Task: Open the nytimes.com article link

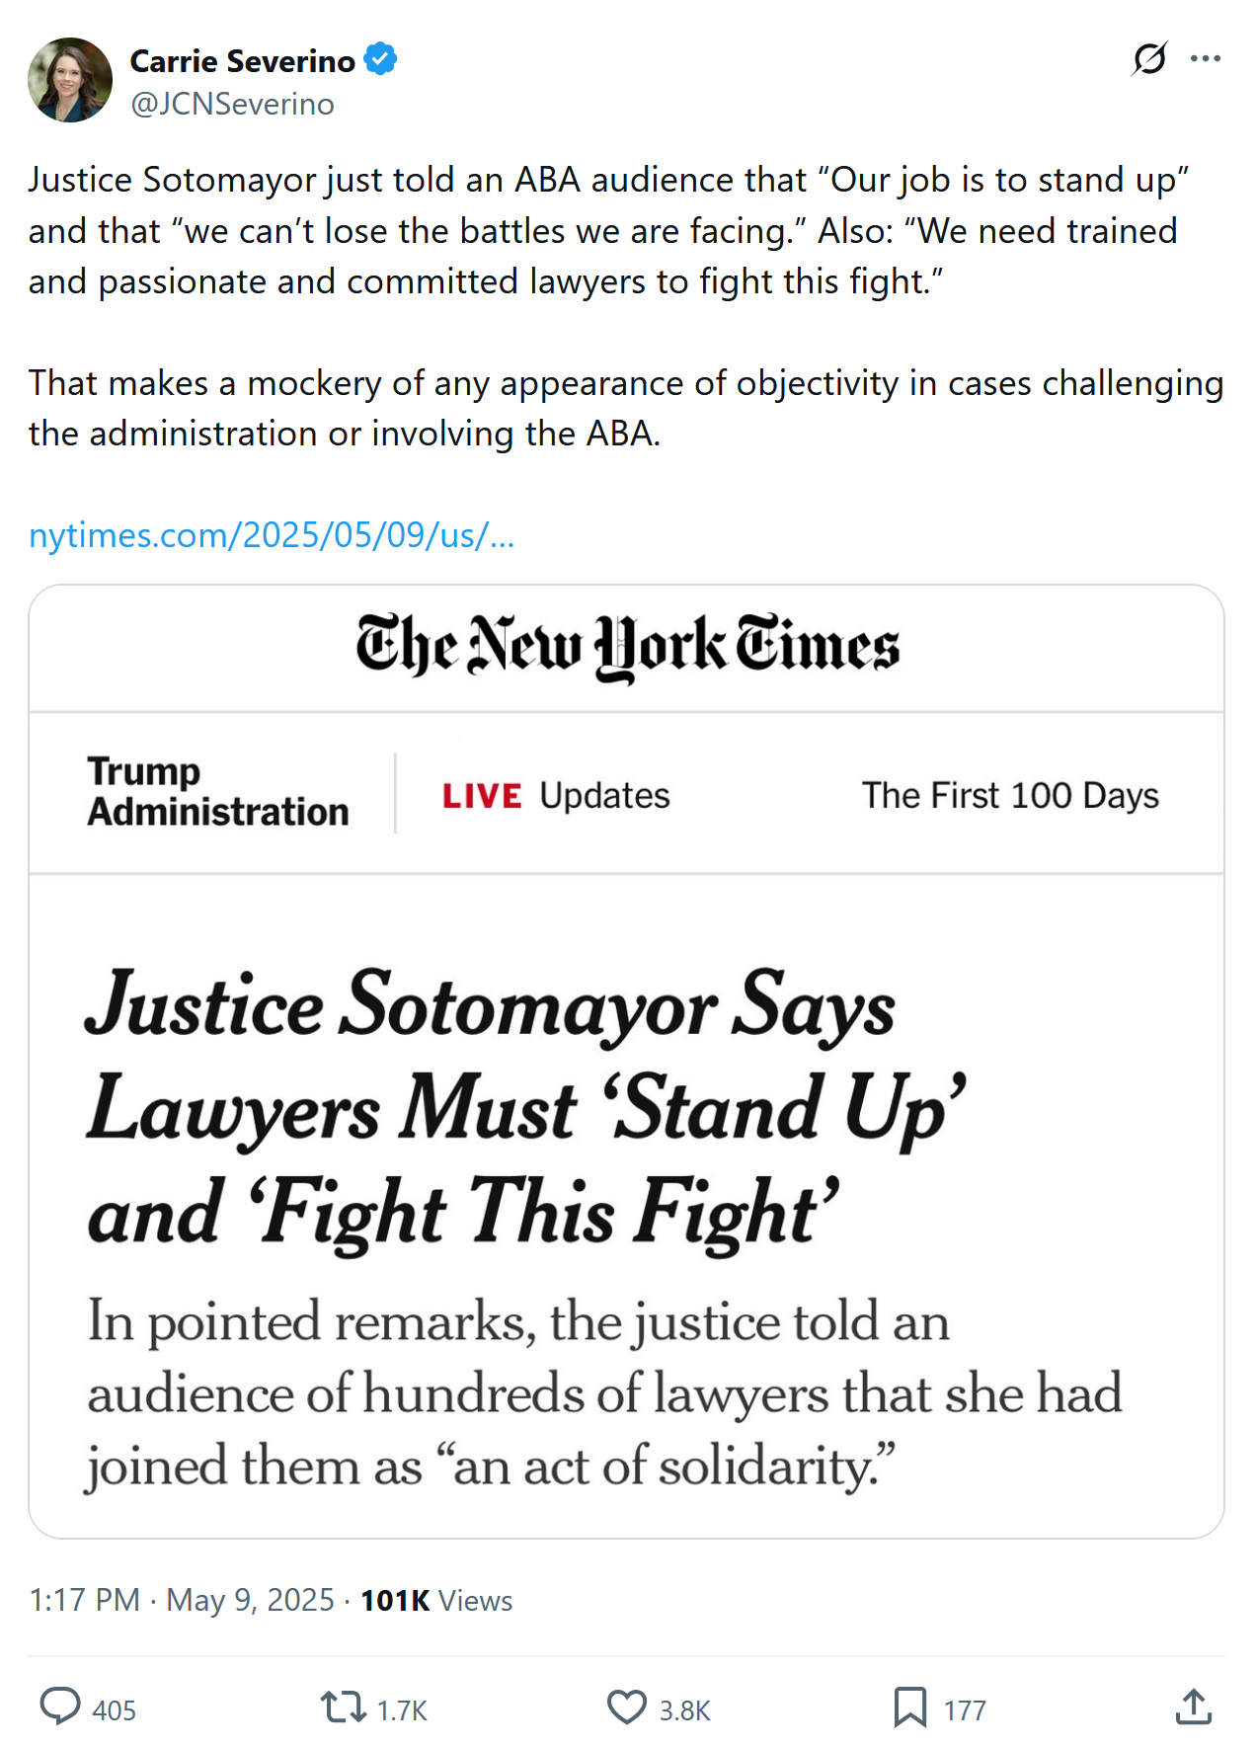Action: pos(272,535)
